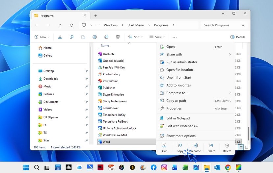Click the Delete trash icon in context menu

coord(227,145)
